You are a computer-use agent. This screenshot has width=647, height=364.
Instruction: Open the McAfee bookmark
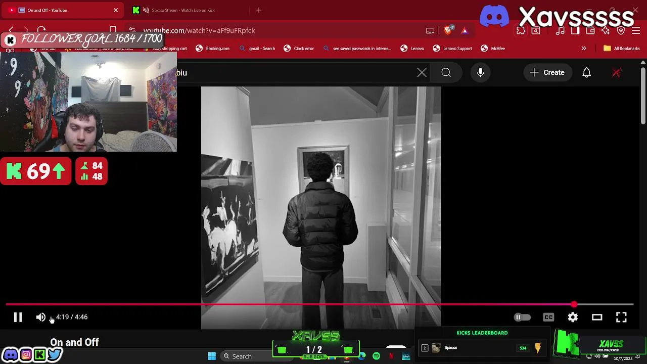tap(493, 49)
